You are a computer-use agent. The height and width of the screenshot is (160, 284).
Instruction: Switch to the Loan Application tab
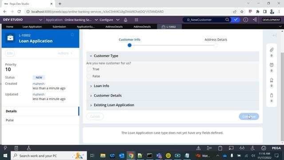[32, 27]
